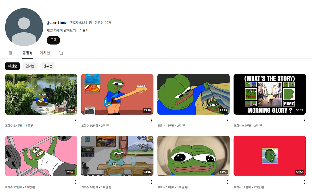Click the @user-d1n6v channel handle
This screenshot has width=312, height=195.
click(57, 23)
